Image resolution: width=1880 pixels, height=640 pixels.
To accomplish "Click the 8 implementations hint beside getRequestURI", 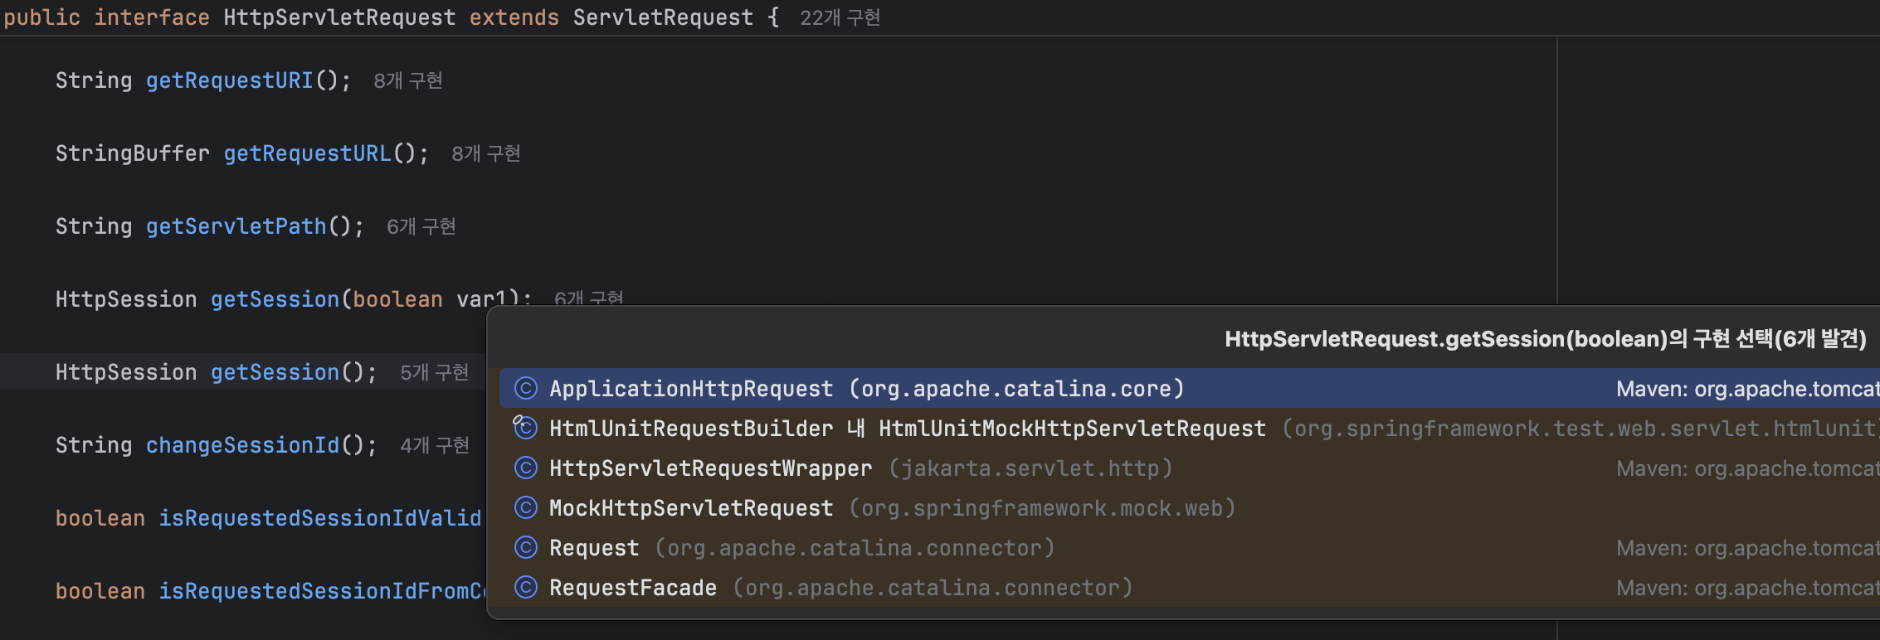I will [x=407, y=80].
